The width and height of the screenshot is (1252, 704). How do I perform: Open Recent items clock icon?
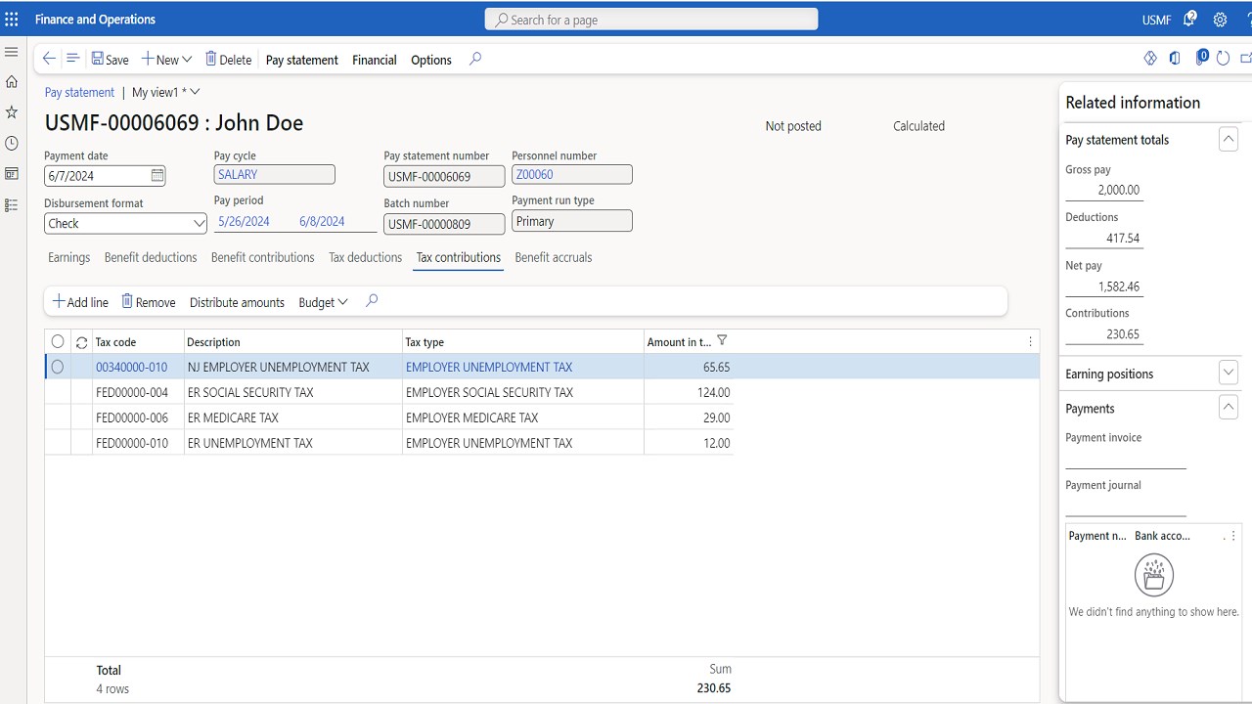[x=12, y=144]
